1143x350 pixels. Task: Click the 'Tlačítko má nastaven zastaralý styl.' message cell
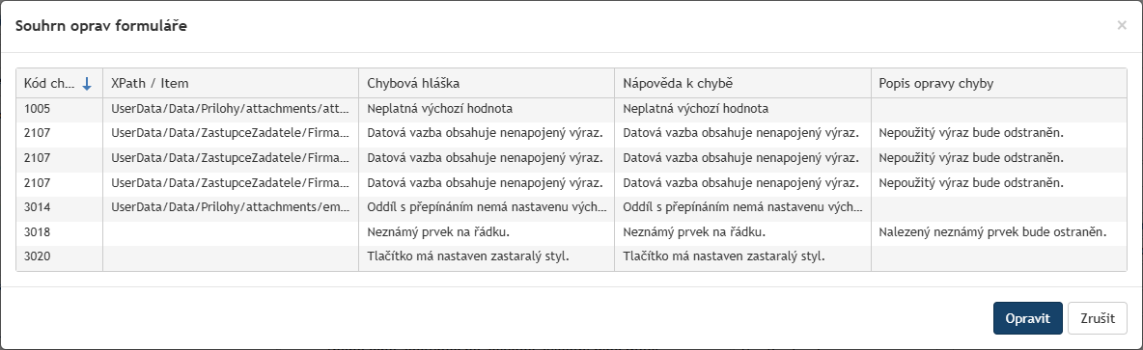tap(487, 257)
